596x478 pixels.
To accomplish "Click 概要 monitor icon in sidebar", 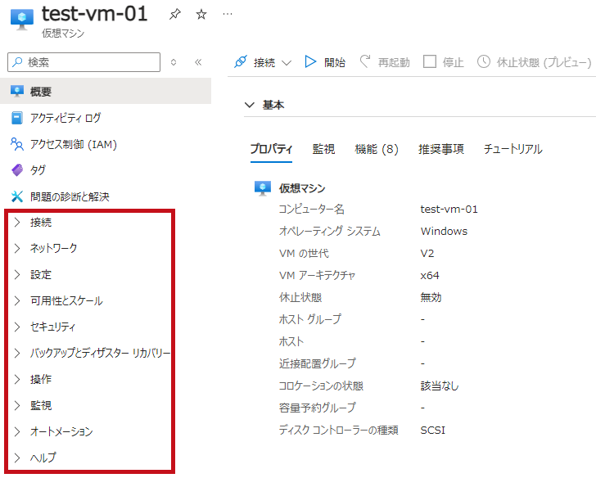I will pyautogui.click(x=17, y=91).
